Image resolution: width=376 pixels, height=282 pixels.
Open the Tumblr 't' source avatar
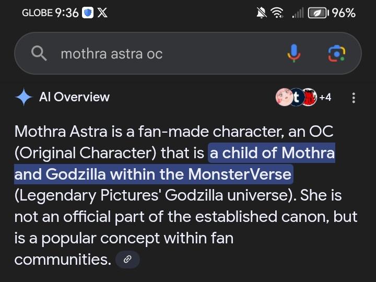click(297, 97)
